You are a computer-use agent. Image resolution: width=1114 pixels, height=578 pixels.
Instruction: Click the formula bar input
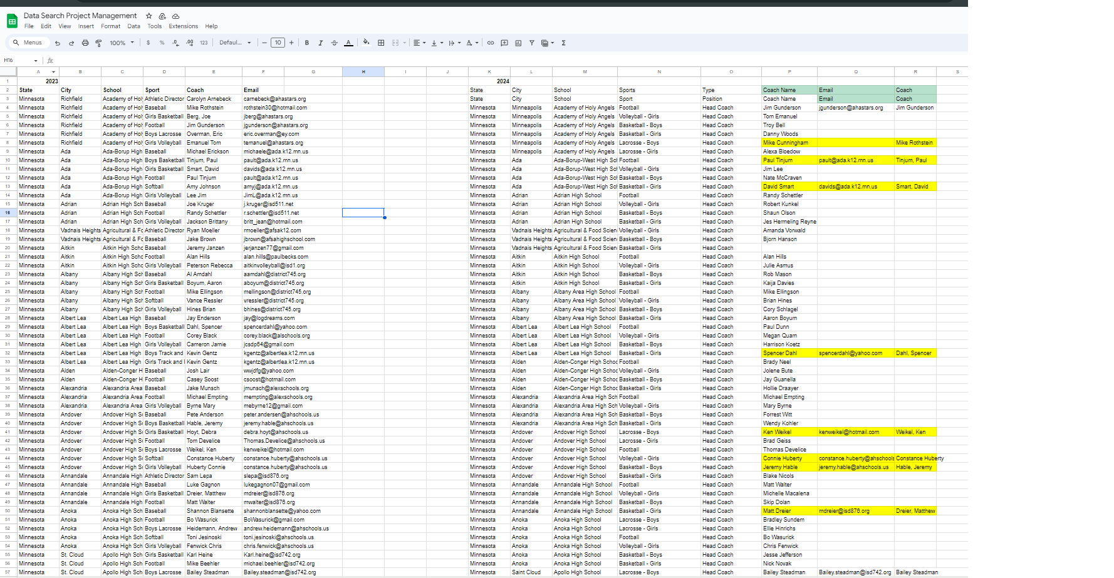[511, 61]
